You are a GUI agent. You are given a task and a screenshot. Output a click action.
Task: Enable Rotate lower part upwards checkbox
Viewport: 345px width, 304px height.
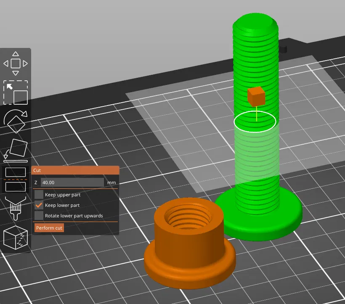[39, 216]
